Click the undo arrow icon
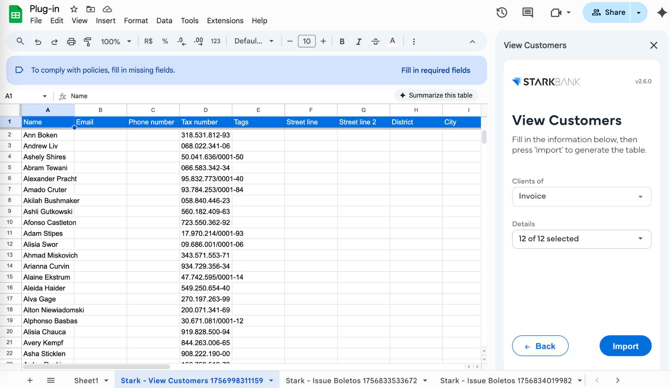The width and height of the screenshot is (671, 388). click(x=38, y=42)
